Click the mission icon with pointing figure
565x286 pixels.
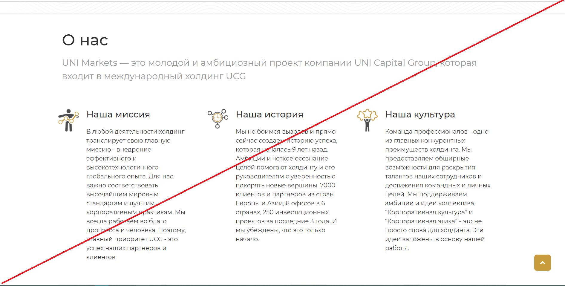[69, 120]
